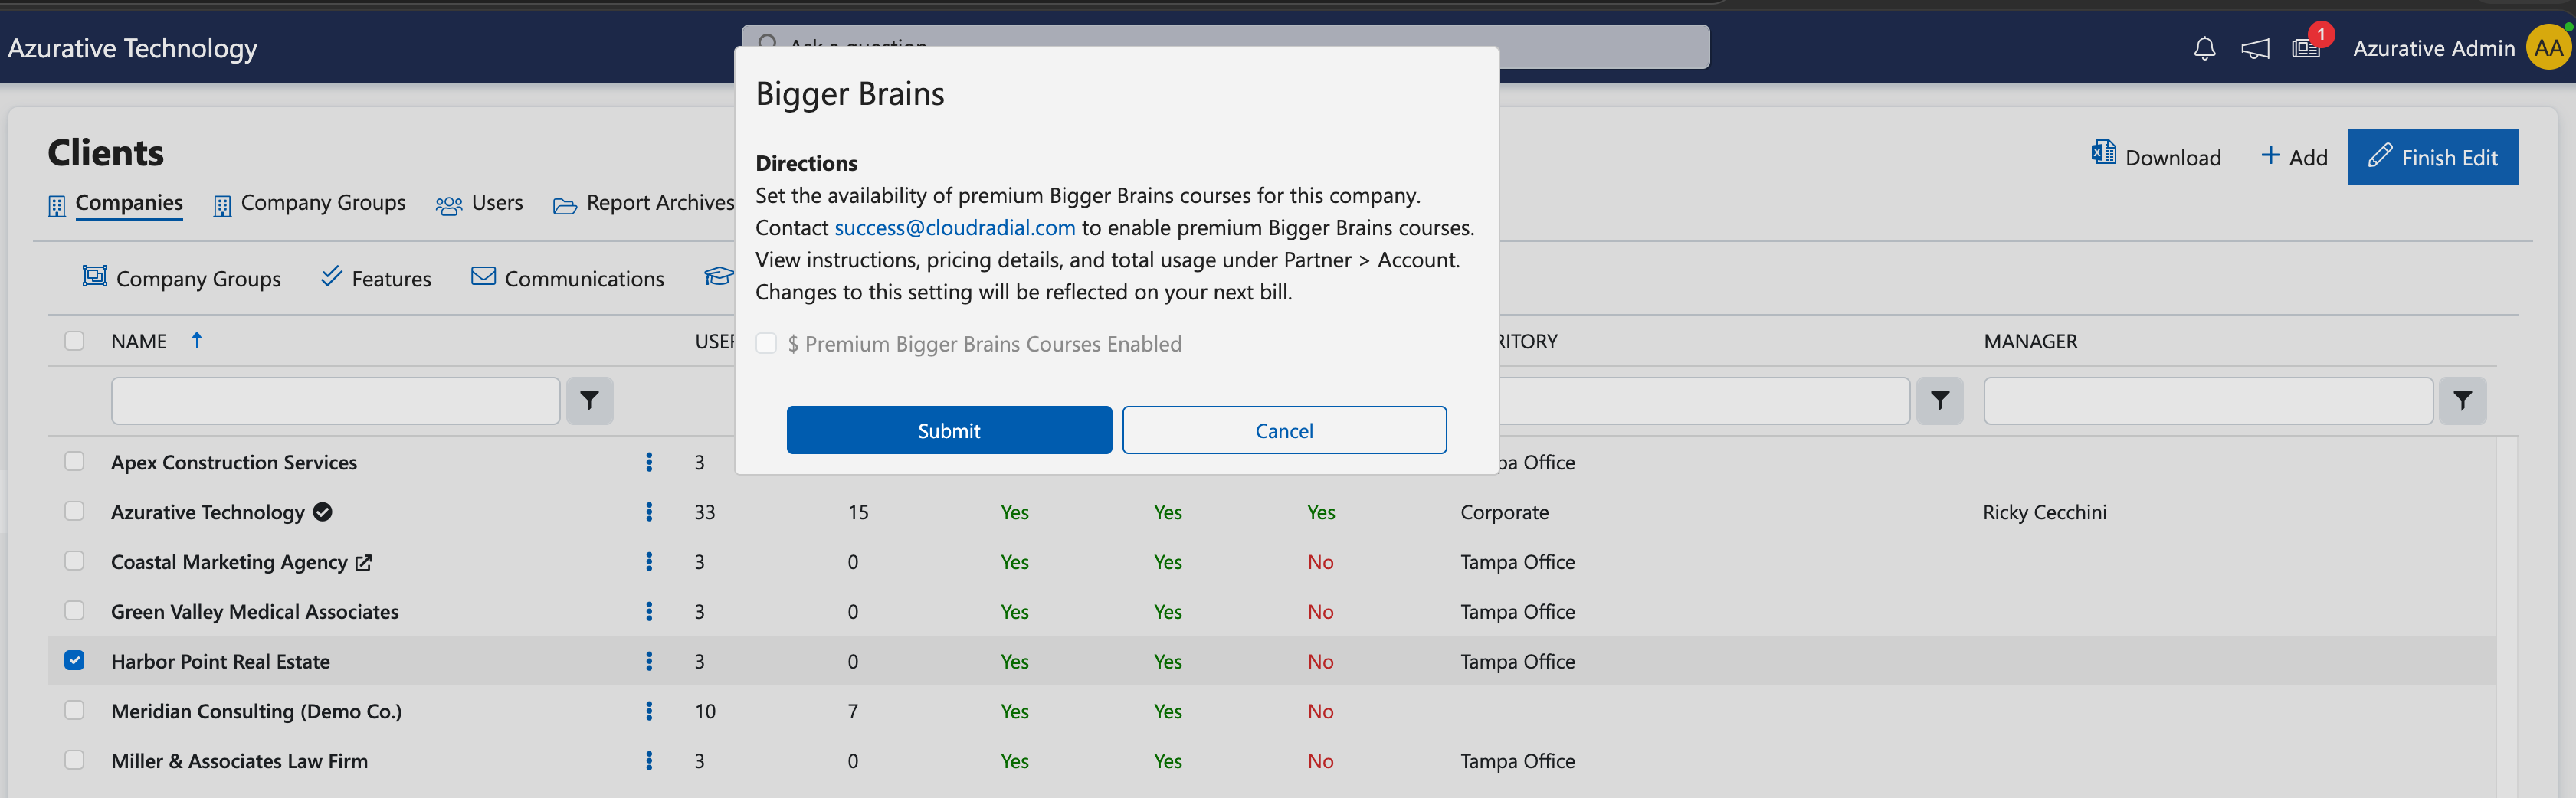2576x798 pixels.
Task: Switch to the Report Archives tab
Action: click(x=644, y=203)
